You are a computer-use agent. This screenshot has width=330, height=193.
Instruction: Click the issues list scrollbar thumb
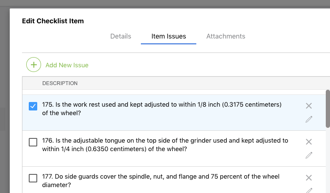point(327,108)
